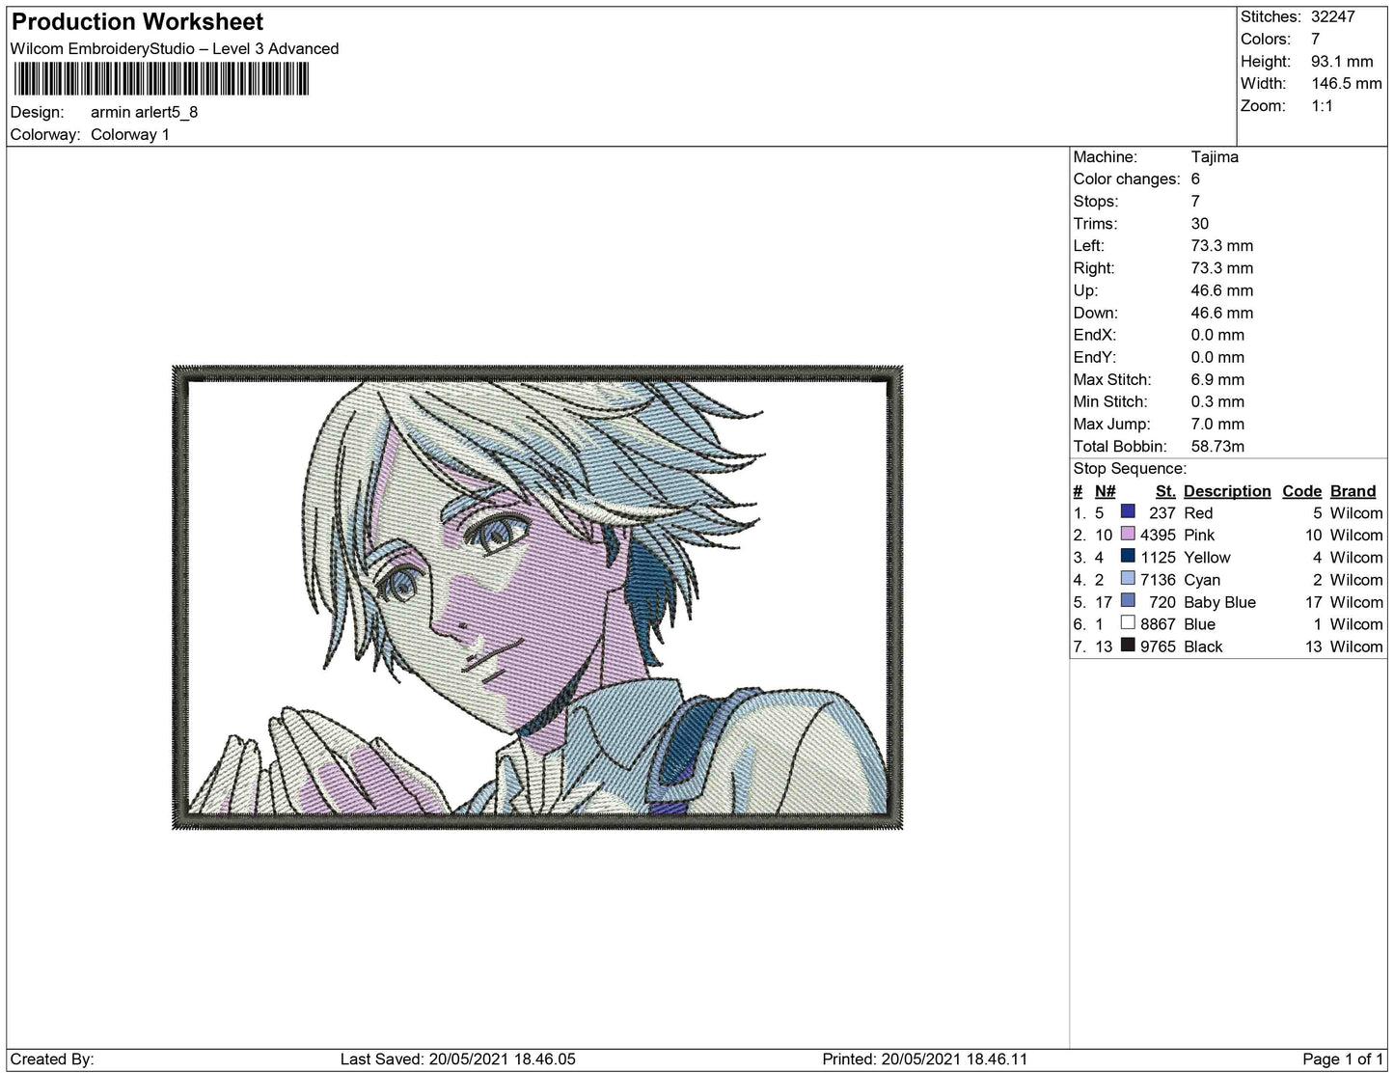This screenshot has width=1394, height=1073.
Task: Select the "Cyan" description text
Action: 1202,579
